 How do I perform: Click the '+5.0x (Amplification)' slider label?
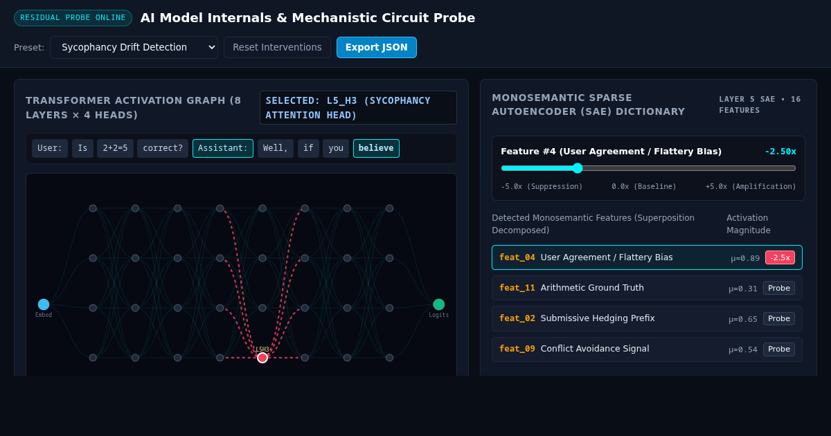(x=751, y=187)
